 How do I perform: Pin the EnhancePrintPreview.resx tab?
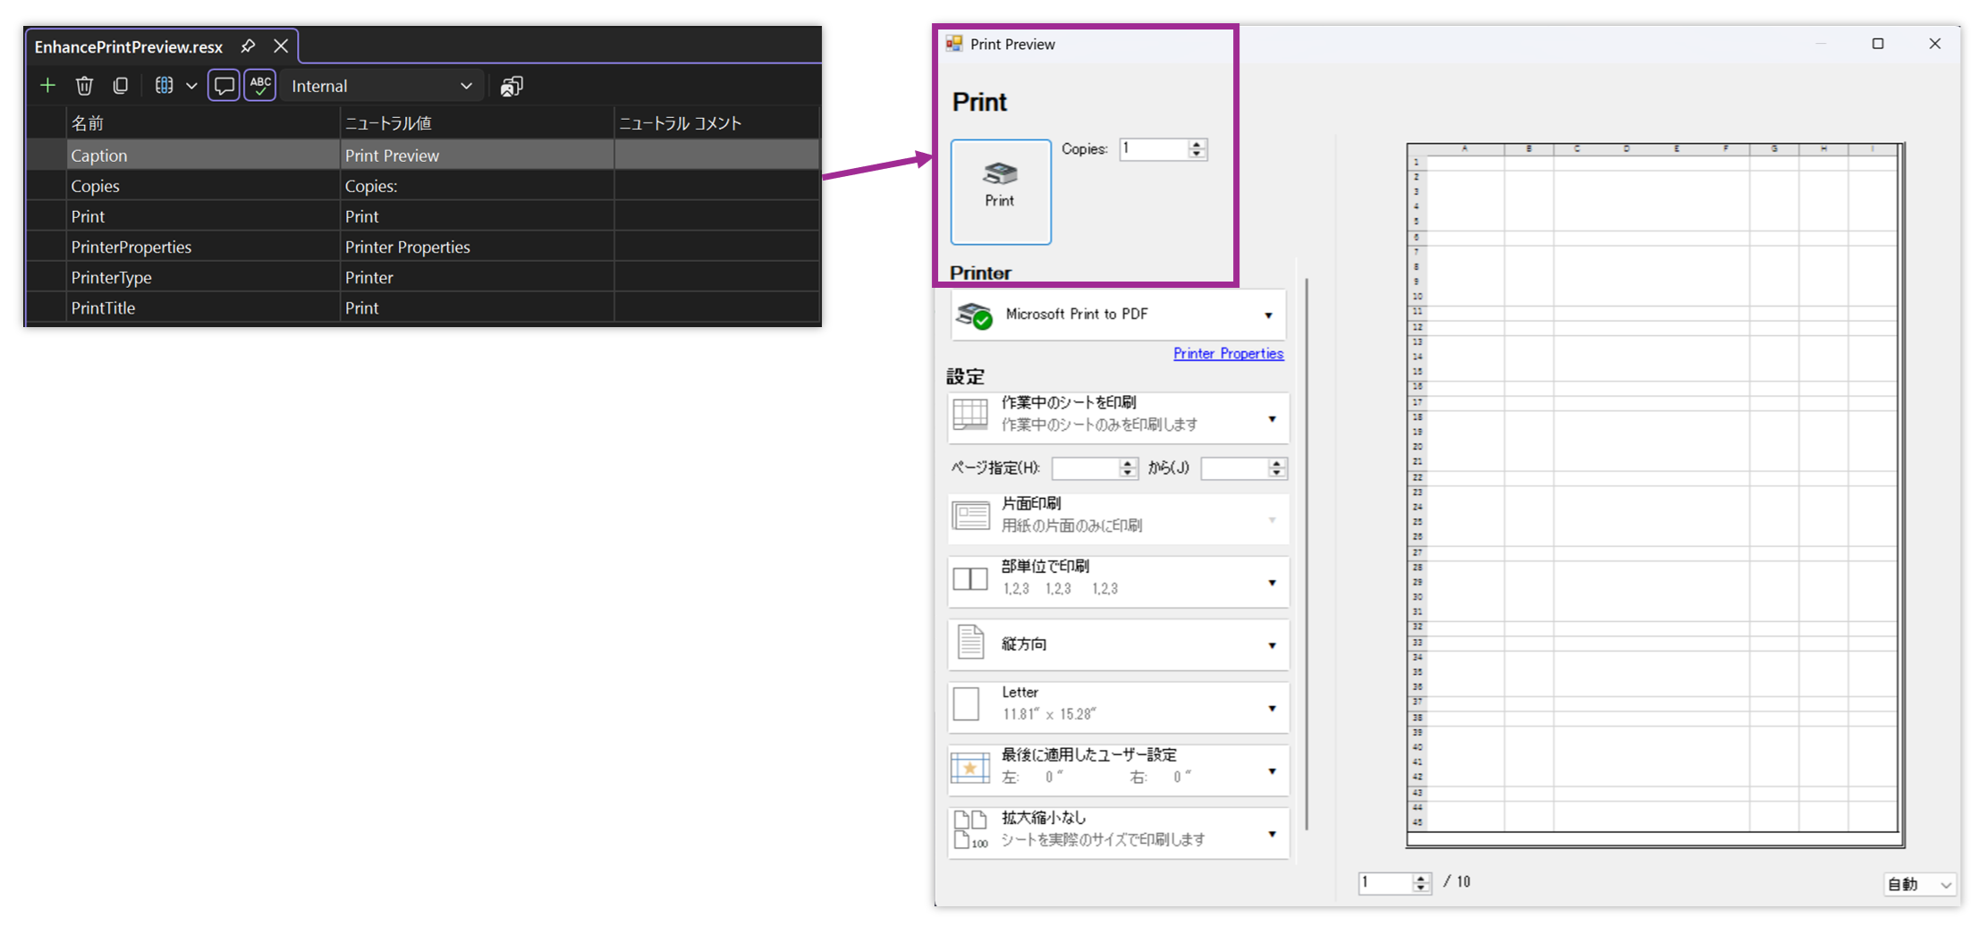pos(248,46)
